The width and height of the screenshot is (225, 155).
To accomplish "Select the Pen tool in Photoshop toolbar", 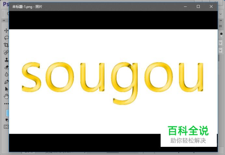I will (x=7, y=82).
